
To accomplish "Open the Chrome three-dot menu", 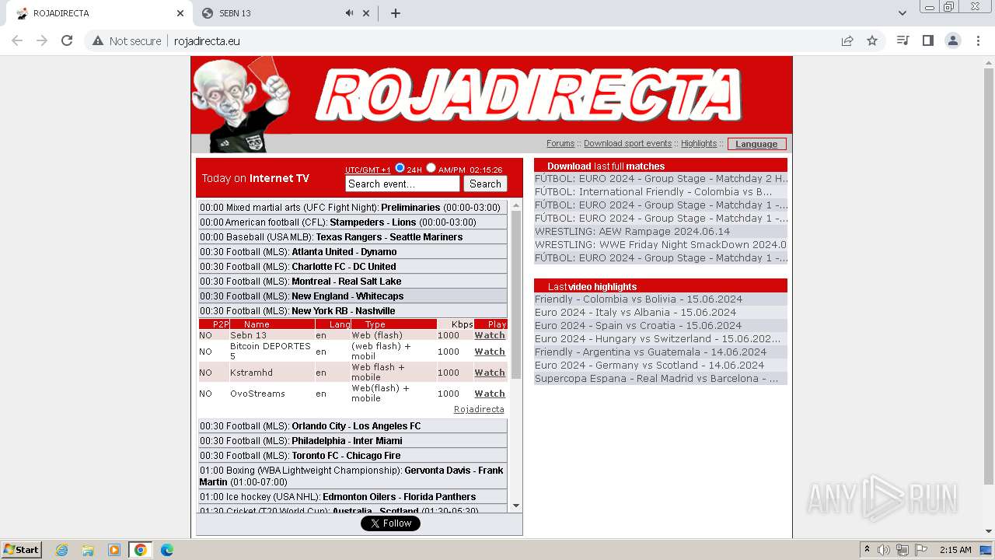I will click(978, 40).
